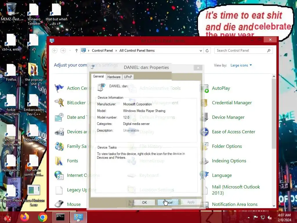The width and height of the screenshot is (297, 223).
Task: Click the Control Panel breadcrumb
Action: coord(102,51)
